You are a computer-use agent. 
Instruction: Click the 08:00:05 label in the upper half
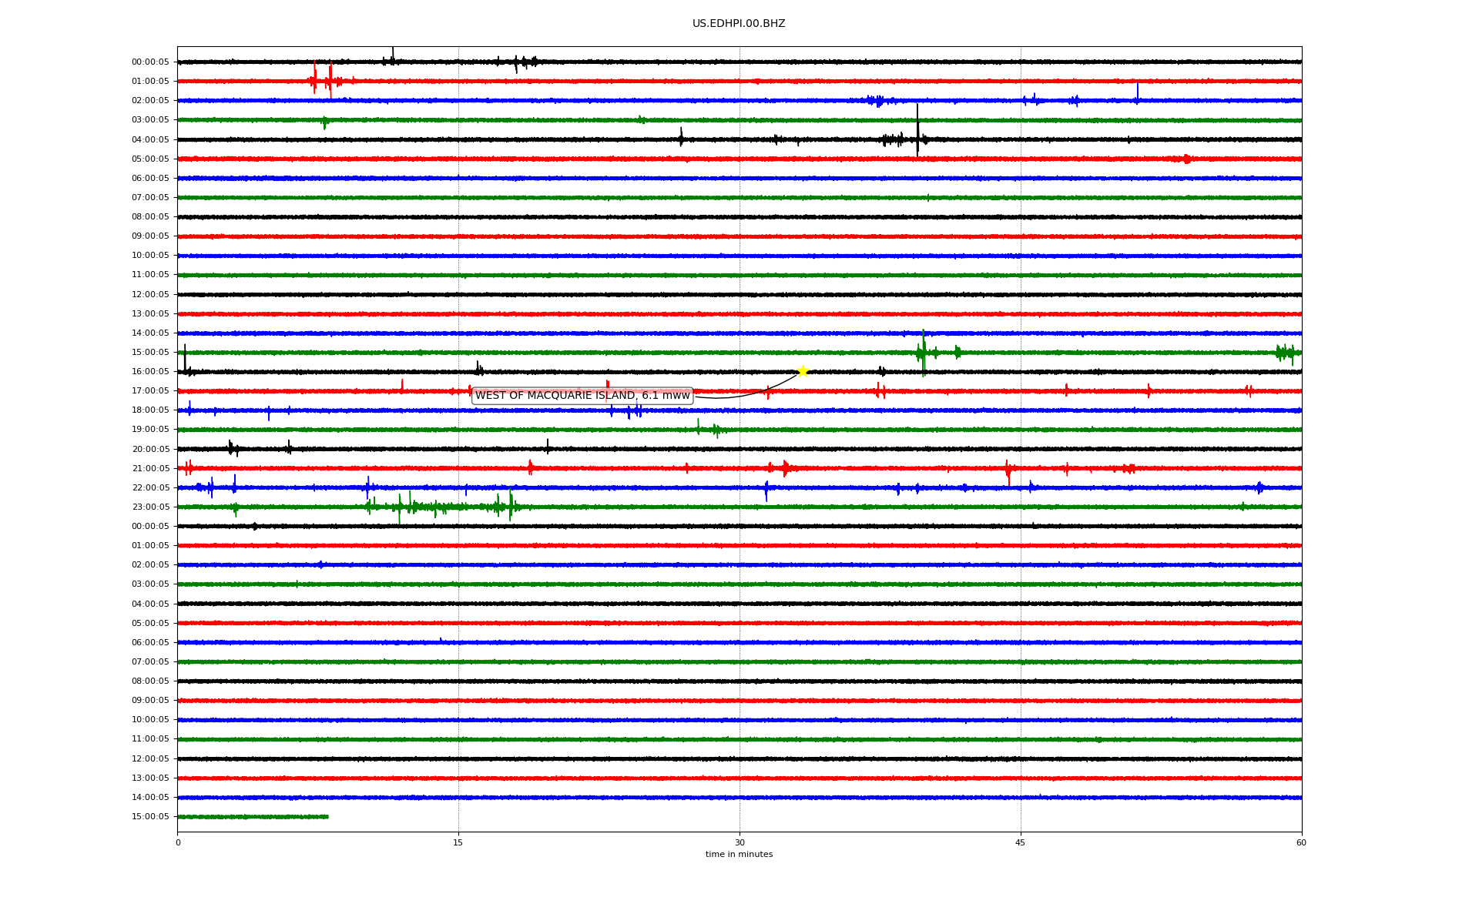(x=150, y=217)
